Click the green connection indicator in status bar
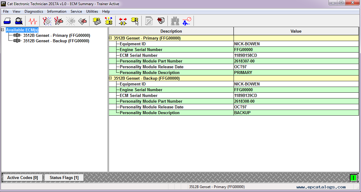 coord(353,178)
